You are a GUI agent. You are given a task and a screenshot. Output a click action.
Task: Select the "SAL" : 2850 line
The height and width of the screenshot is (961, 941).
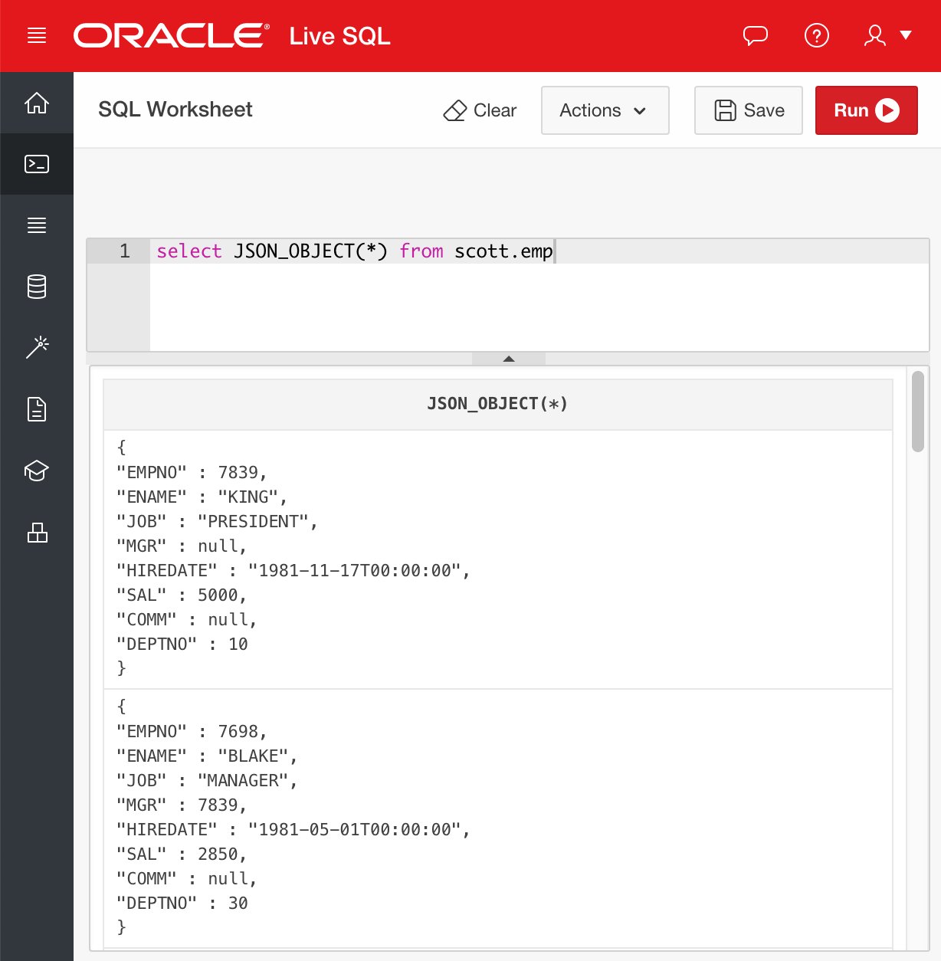(x=182, y=854)
